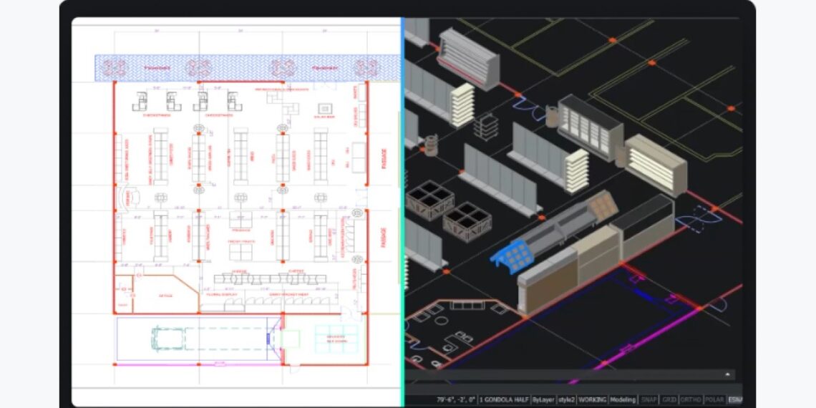Image resolution: width=816 pixels, height=408 pixels.
Task: Toggle ESNAP in status bar
Action: point(735,399)
